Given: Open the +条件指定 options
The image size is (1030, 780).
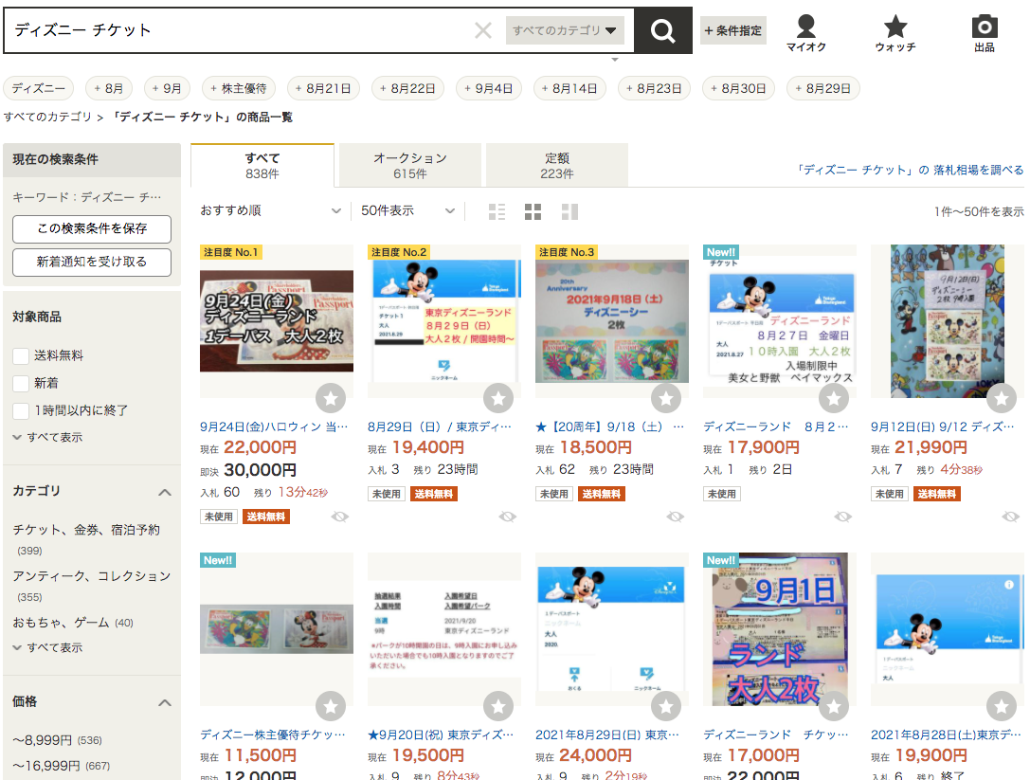Looking at the screenshot, I should pos(733,30).
